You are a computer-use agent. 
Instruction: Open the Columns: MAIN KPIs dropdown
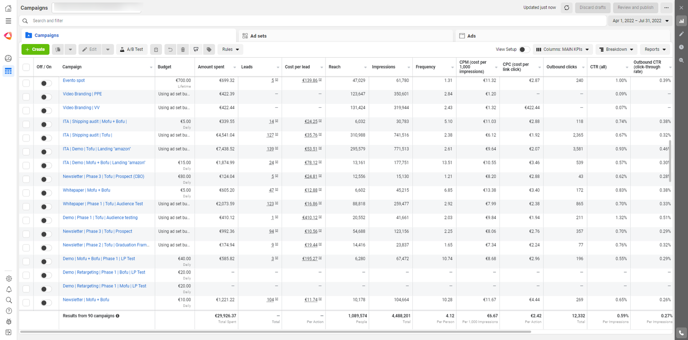563,49
